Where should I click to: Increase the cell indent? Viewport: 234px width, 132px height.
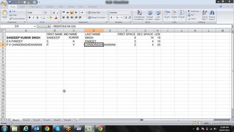pyautogui.click(x=80, y=18)
